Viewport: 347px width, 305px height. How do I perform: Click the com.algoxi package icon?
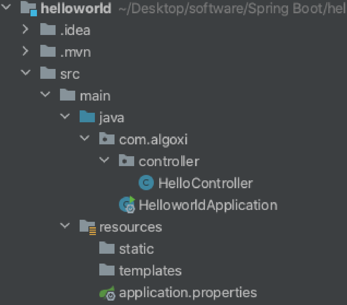click(107, 139)
